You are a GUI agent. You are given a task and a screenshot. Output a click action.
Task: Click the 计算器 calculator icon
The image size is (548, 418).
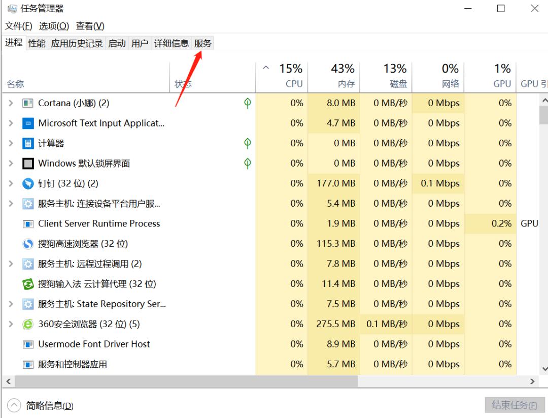28,143
